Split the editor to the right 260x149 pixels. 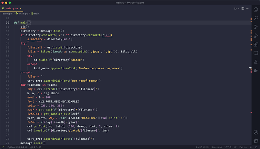[x=243, y=8]
